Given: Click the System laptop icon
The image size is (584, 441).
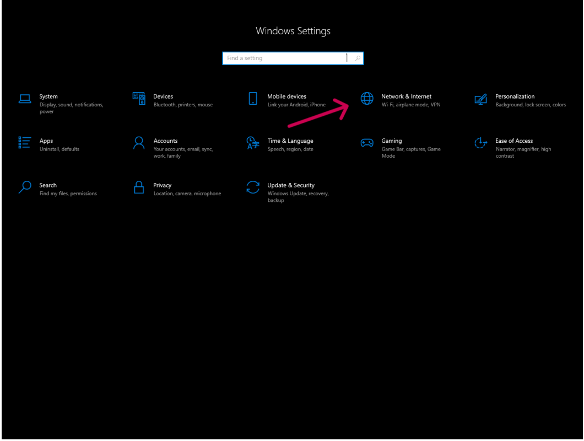Looking at the screenshot, I should (x=25, y=99).
